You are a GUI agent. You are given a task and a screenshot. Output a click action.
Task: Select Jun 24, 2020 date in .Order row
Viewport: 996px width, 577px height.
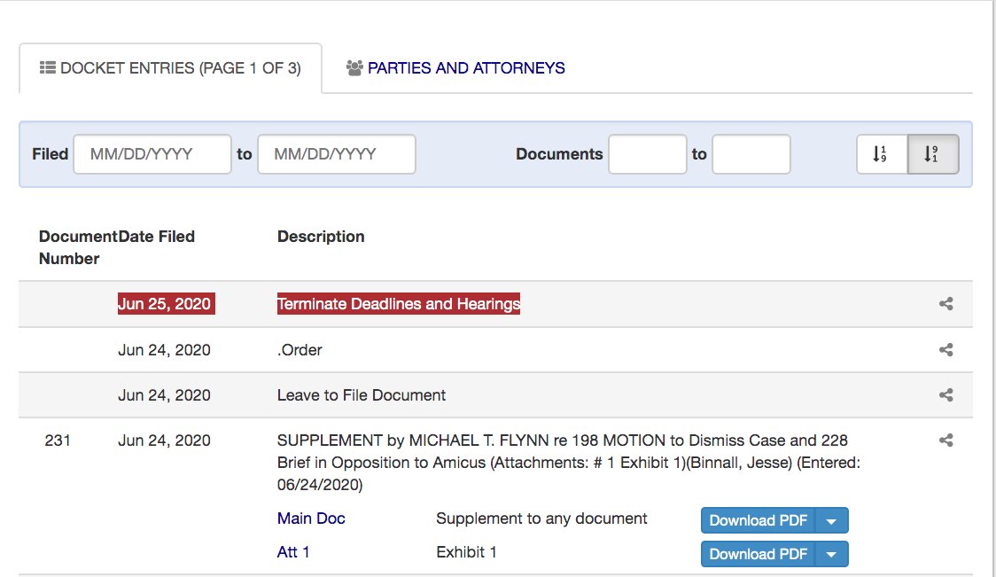point(164,350)
